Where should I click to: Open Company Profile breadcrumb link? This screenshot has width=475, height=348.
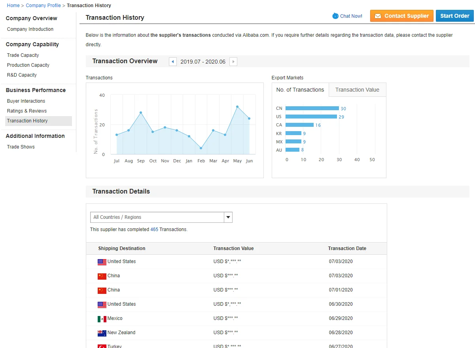click(43, 6)
